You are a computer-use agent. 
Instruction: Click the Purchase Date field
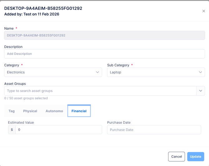tap(154, 130)
